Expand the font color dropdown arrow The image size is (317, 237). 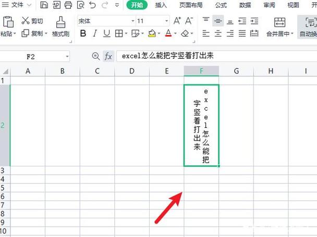pyautogui.click(x=175, y=33)
